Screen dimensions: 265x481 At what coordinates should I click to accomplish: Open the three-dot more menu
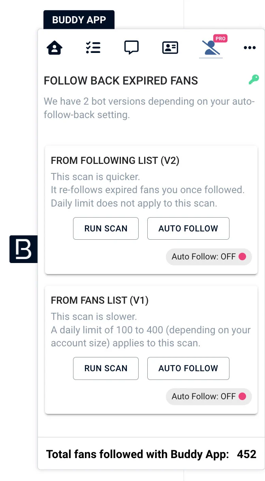(250, 48)
